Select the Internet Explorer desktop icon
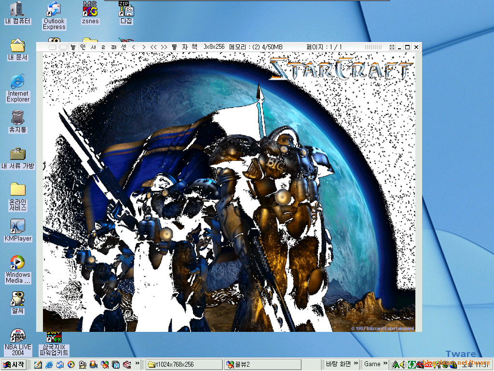 pos(18,89)
